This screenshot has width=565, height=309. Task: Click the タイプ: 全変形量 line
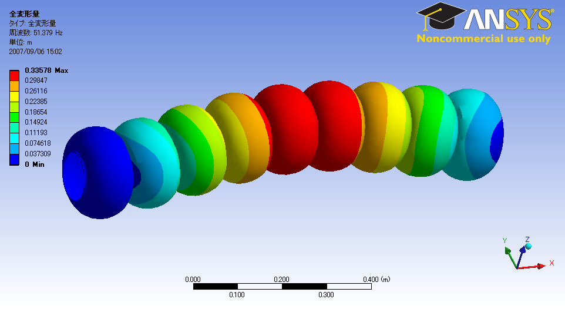click(x=32, y=23)
